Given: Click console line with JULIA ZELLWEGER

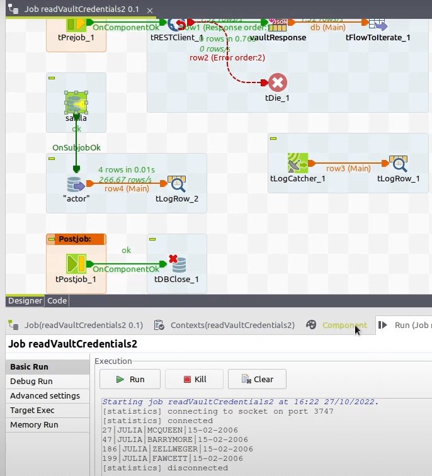Looking at the screenshot, I should 178,449.
